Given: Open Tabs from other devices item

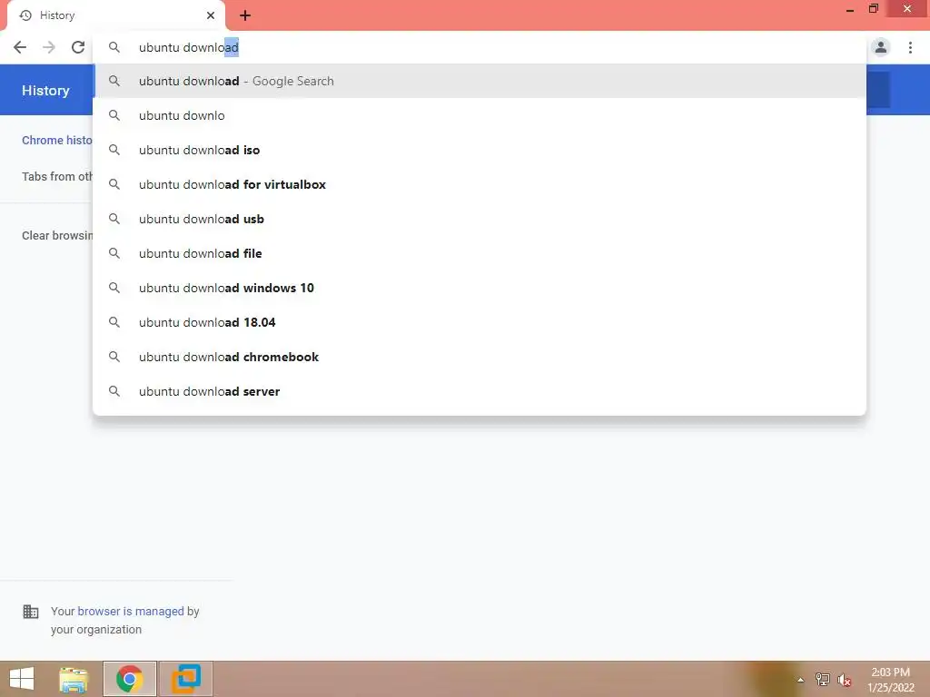Looking at the screenshot, I should (57, 177).
